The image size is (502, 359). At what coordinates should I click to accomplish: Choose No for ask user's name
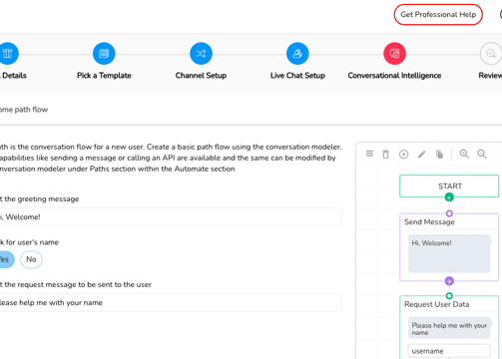tap(31, 259)
